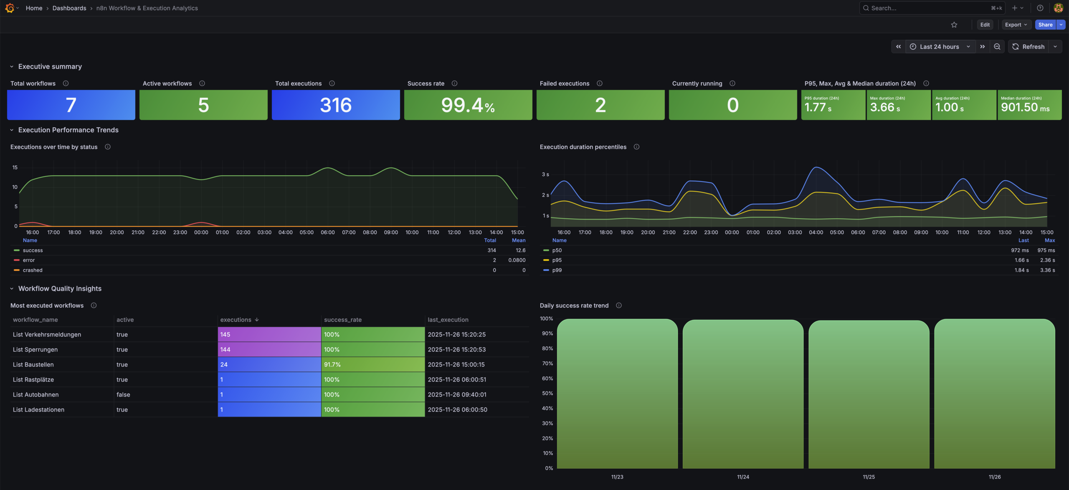Viewport: 1069px width, 490px height.
Task: Open the help question mark icon
Action: pos(1040,8)
